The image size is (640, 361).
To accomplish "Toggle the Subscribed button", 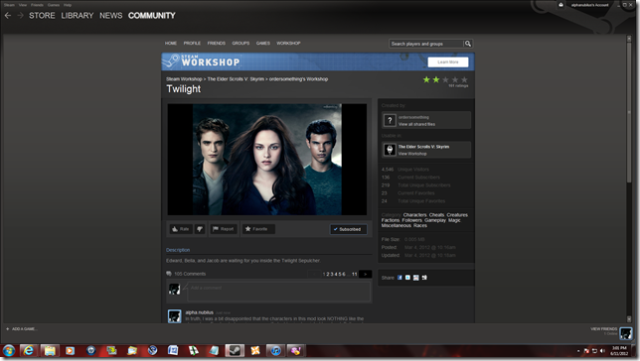I will (x=348, y=229).
